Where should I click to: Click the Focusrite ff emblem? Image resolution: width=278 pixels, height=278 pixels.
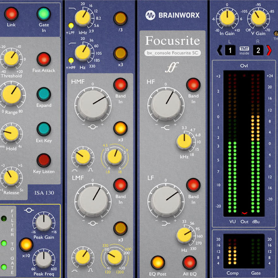point(172,67)
